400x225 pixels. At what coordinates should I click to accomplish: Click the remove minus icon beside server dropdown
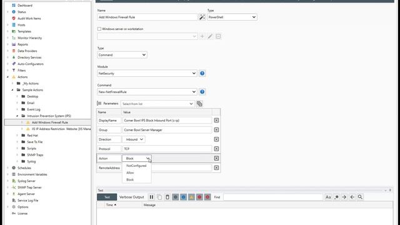pos(218,36)
